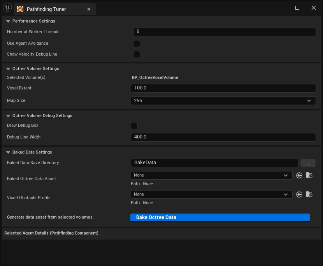Open the Voxel Obstacle Profile dropdown

pyautogui.click(x=212, y=194)
